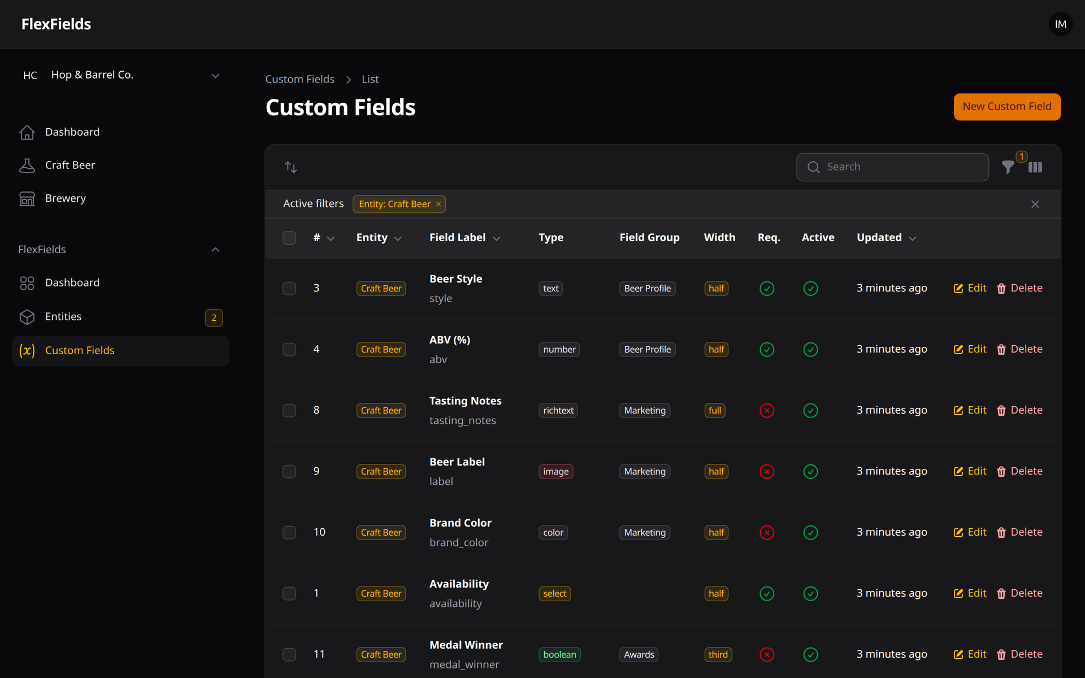Remove the Entity: Craft Beer filter tag
Viewport: 1085px width, 678px height.
coord(439,204)
